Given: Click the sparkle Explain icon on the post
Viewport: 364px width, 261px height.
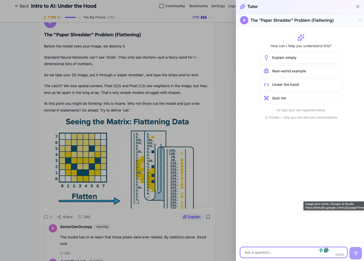Looking at the screenshot, I should tap(185, 217).
